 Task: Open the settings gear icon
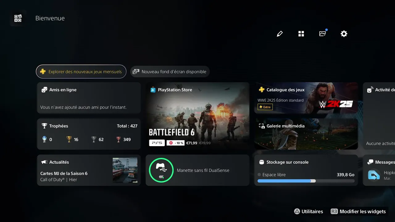(x=344, y=34)
